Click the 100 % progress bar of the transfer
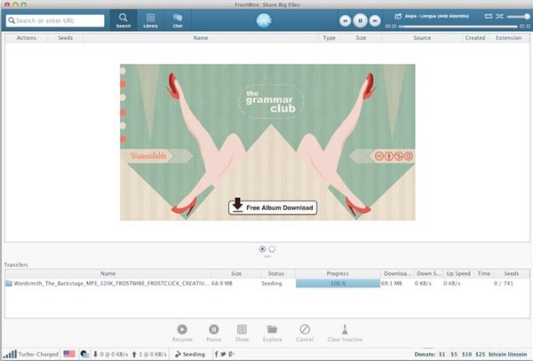The height and width of the screenshot is (361, 533). click(338, 283)
